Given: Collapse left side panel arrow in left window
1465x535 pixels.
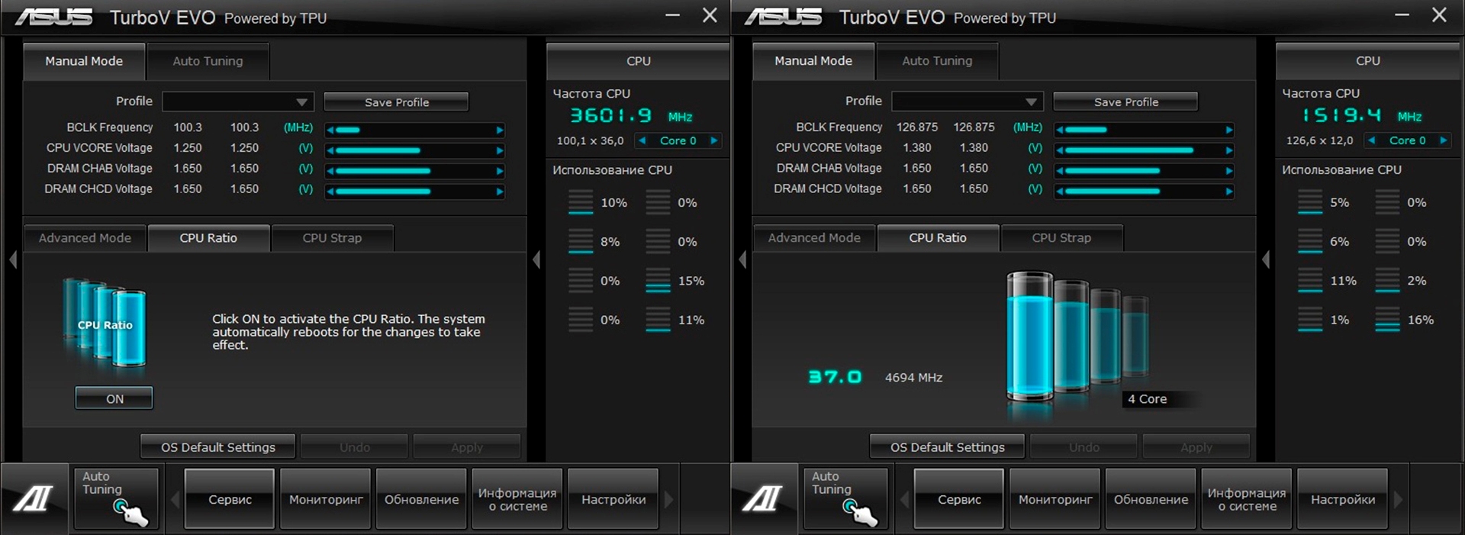Looking at the screenshot, I should click(x=13, y=259).
